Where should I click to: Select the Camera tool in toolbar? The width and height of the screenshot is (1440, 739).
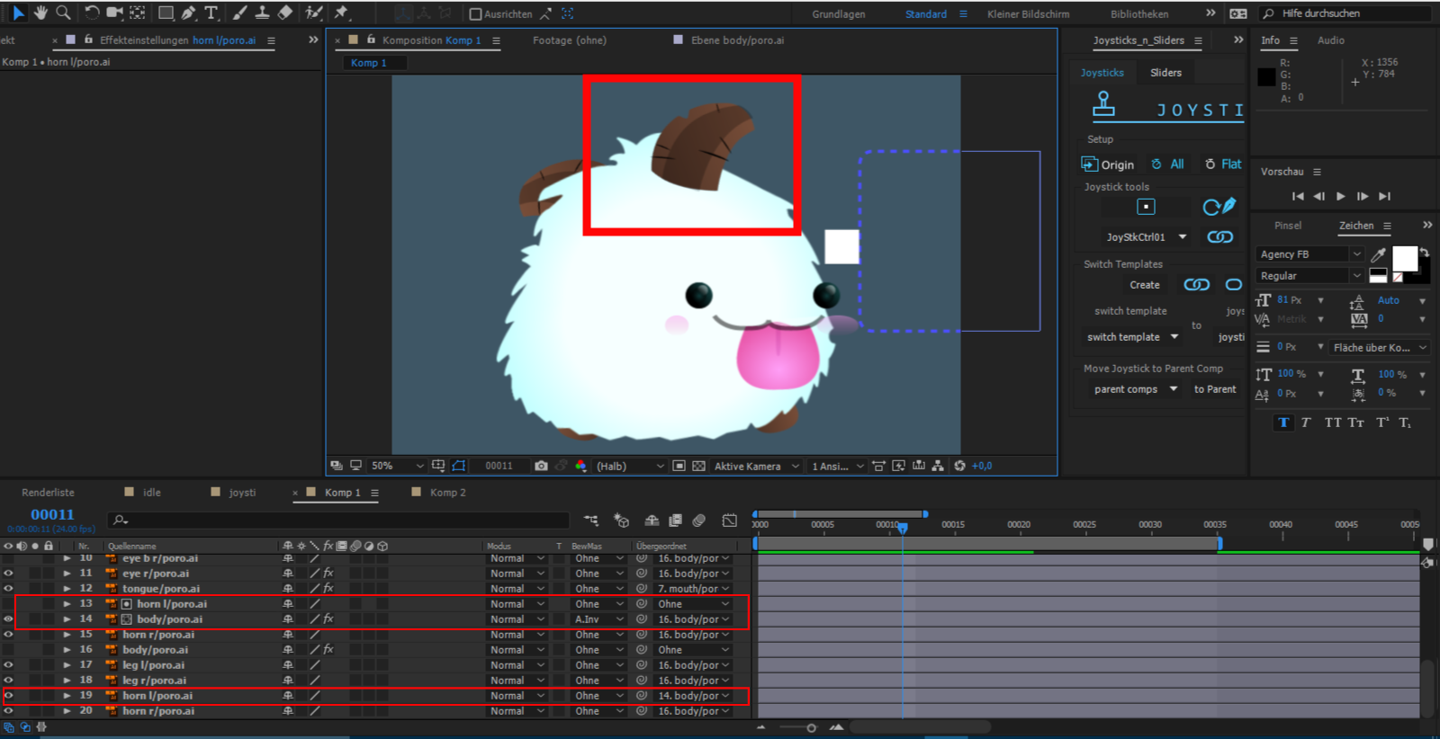tap(114, 13)
